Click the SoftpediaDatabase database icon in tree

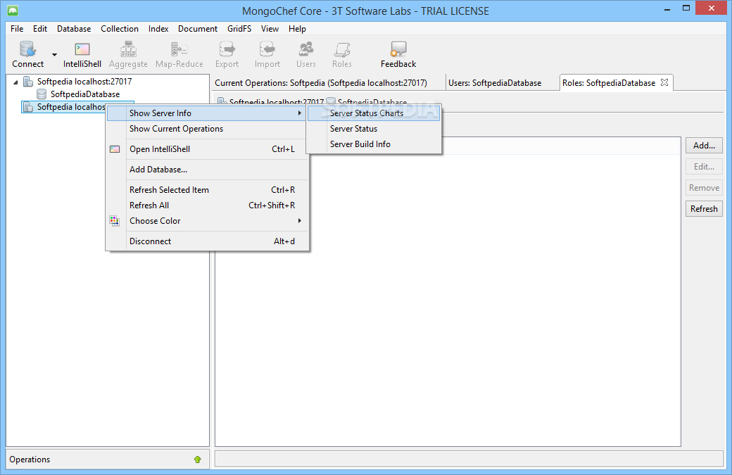(41, 94)
